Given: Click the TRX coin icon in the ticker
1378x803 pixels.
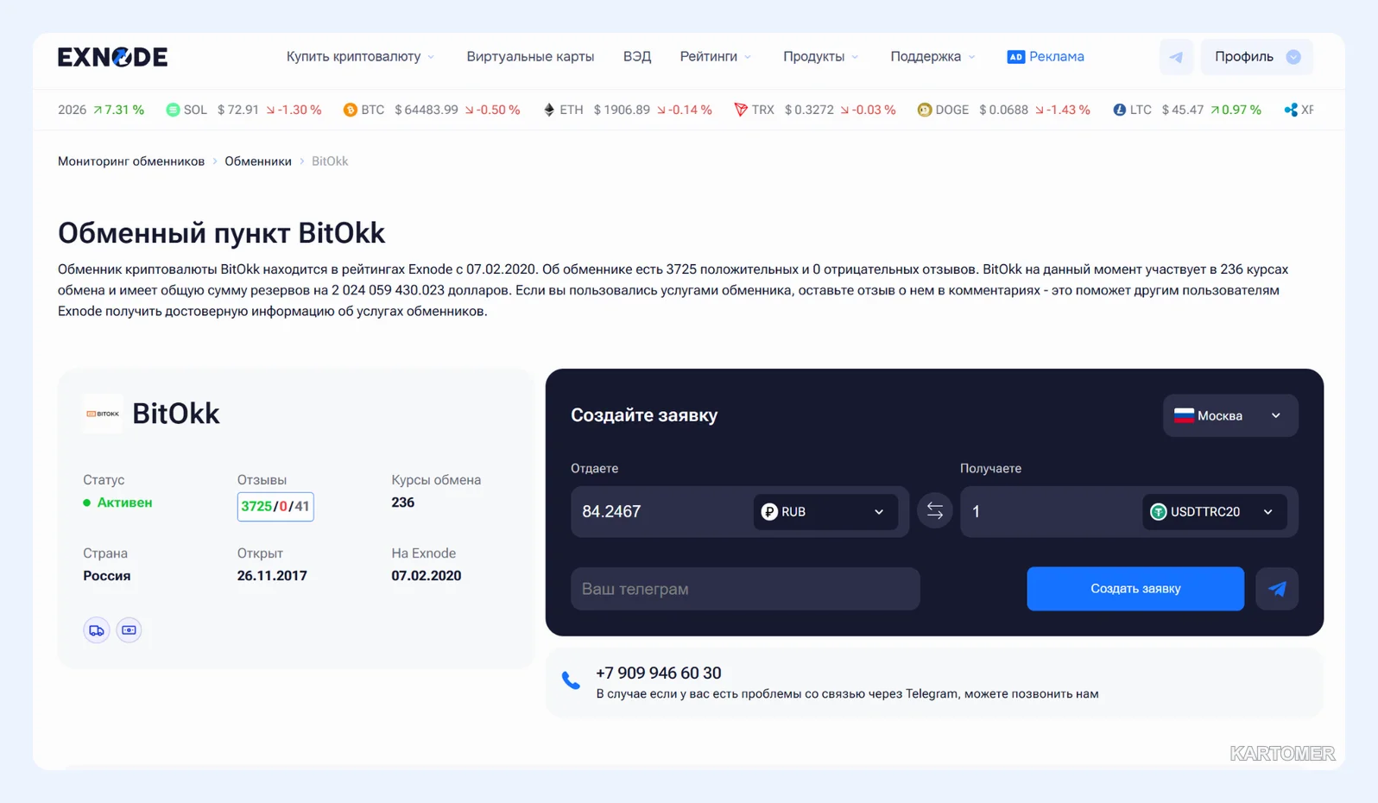Looking at the screenshot, I should pos(740,110).
